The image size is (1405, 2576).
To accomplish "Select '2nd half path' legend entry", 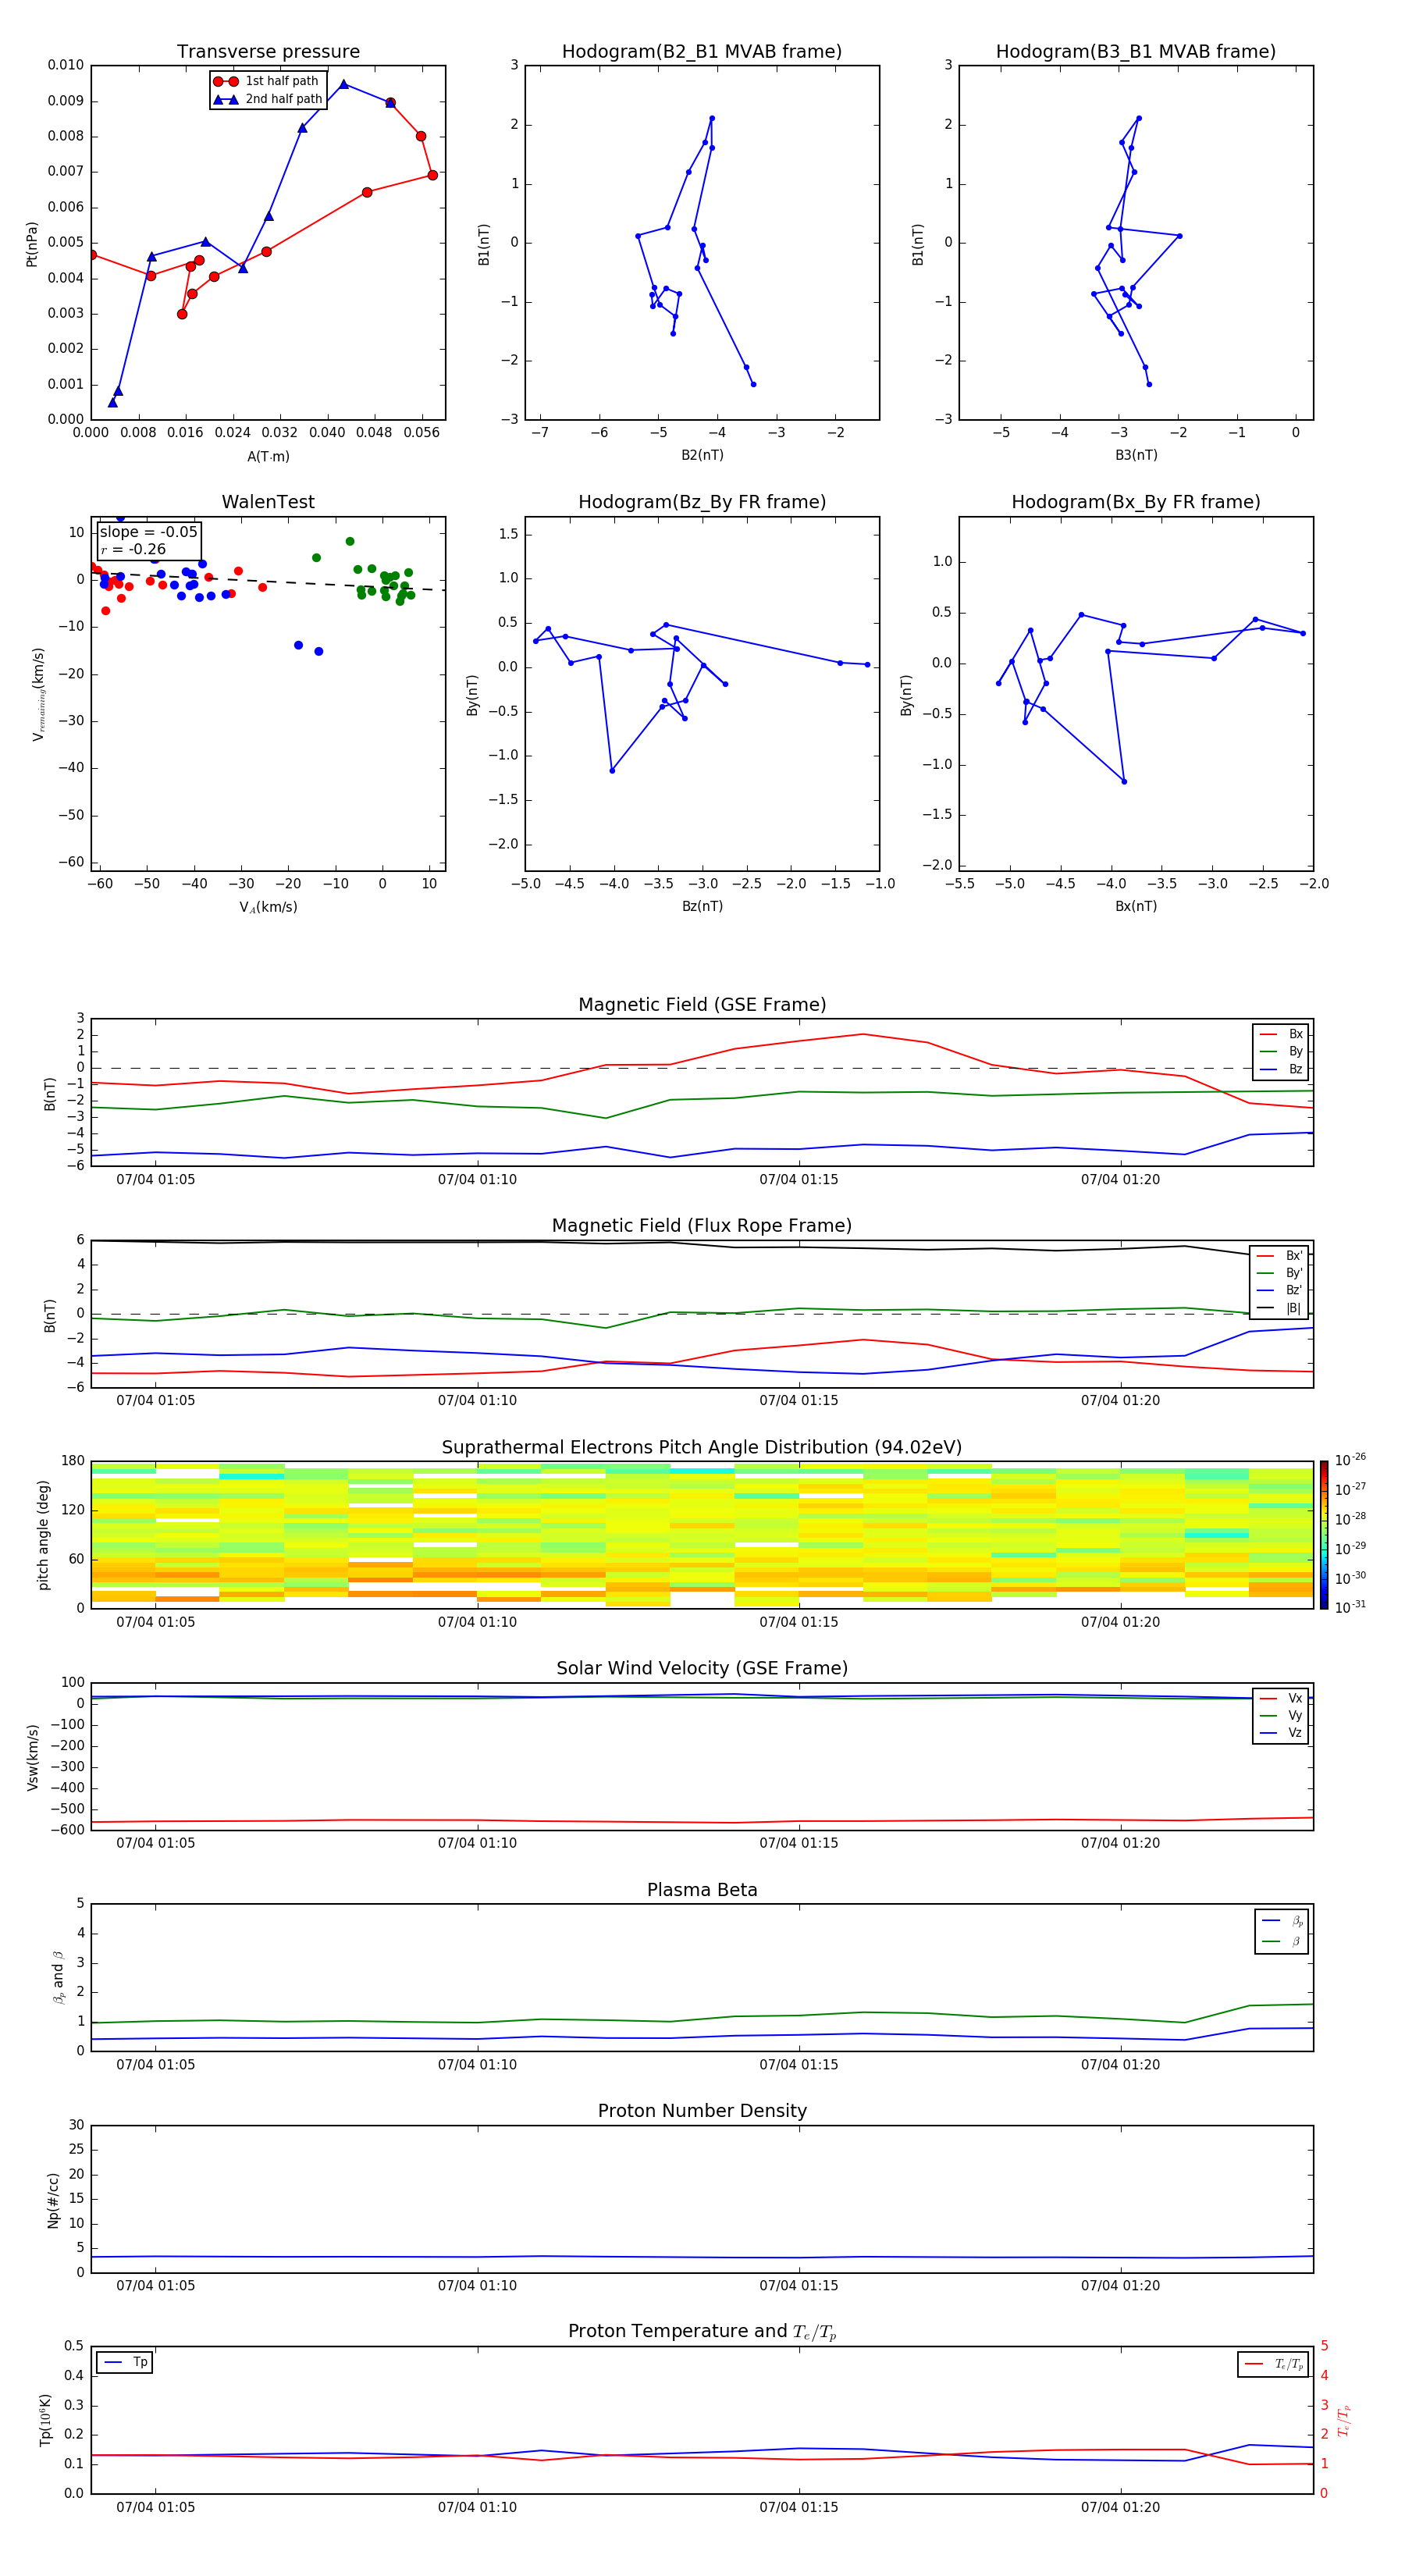I will point(268,99).
